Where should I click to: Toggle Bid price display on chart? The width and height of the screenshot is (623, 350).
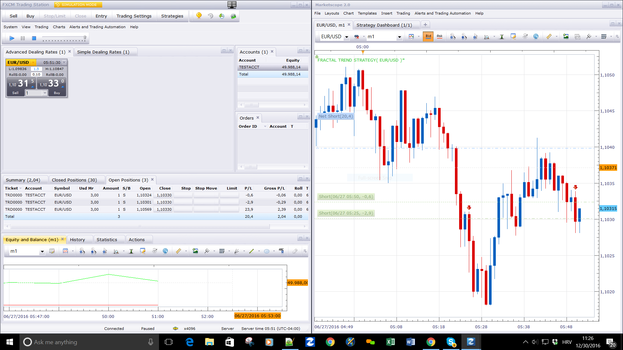[x=428, y=37]
